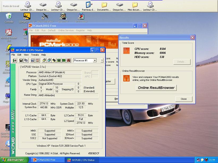Click the PCMark2002 title bar app icon
This screenshot has height=163, width=218.
pyautogui.click(x=30, y=26)
